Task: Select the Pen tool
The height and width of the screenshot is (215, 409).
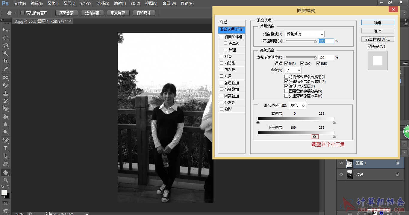Action: click(6, 140)
